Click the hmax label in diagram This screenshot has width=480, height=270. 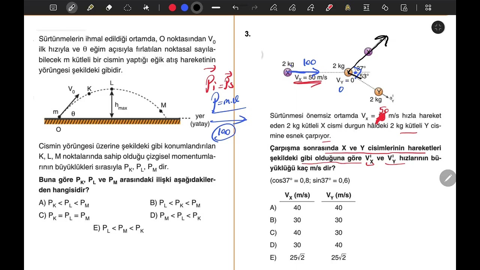(121, 106)
